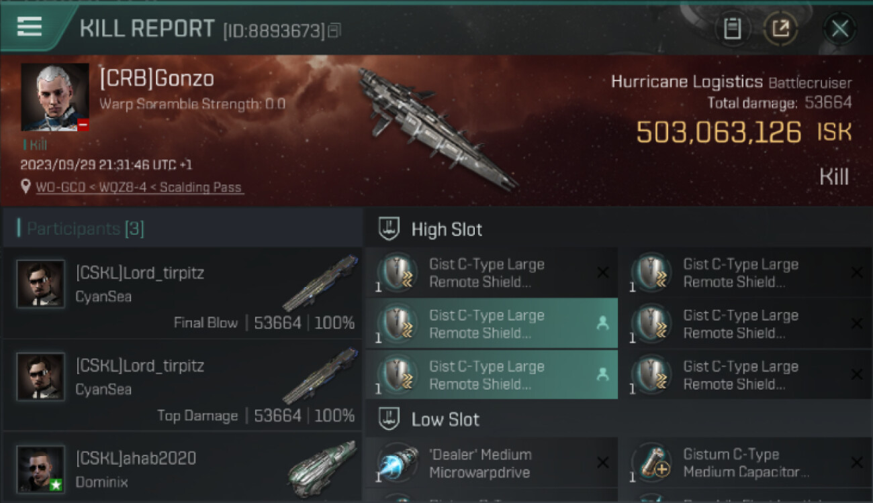Select the Participants [3] tab header
The image size is (873, 503).
tap(85, 229)
